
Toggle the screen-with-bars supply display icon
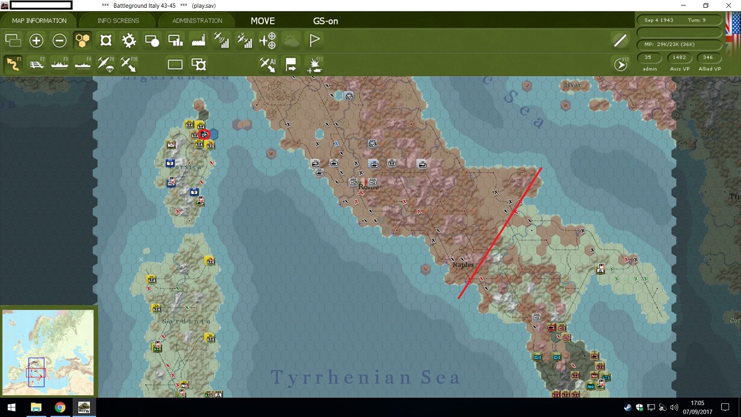point(175,40)
